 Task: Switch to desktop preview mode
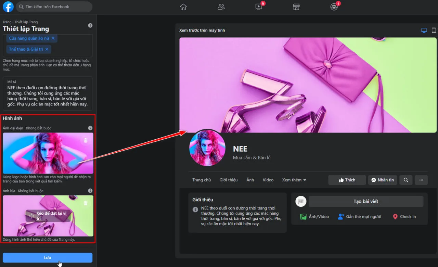tap(424, 30)
